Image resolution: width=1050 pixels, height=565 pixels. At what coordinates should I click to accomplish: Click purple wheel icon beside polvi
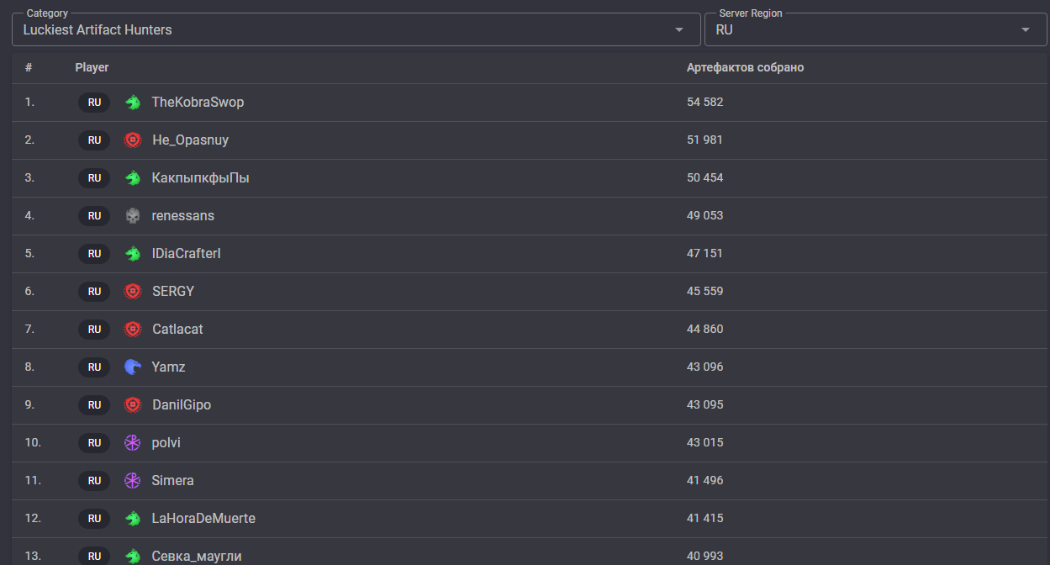pos(133,443)
